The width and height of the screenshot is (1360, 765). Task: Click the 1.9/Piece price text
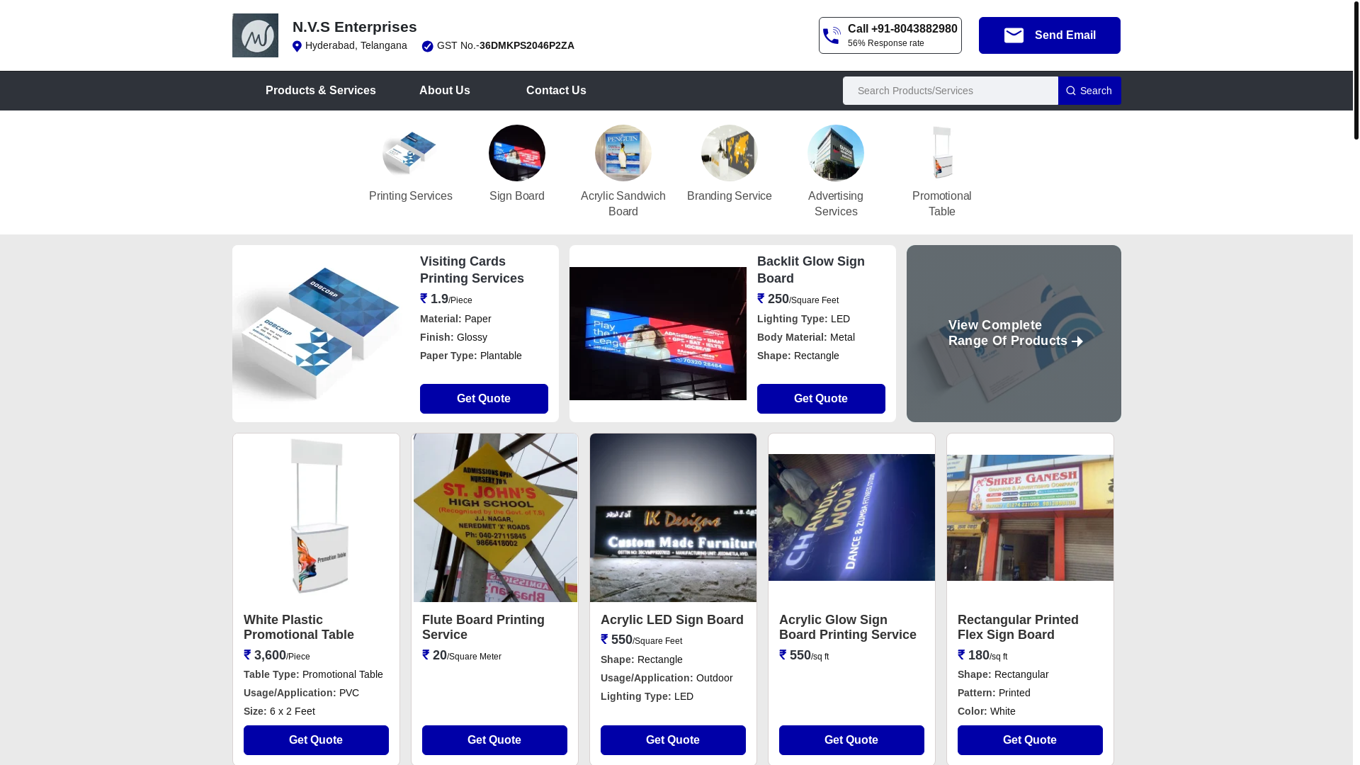click(446, 299)
